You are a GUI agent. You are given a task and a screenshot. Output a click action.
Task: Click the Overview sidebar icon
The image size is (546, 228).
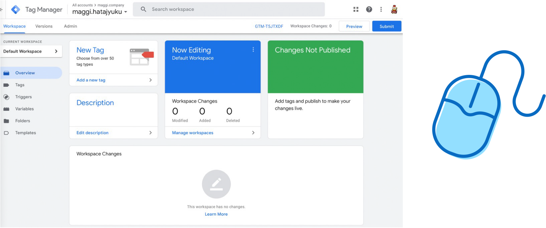click(6, 73)
